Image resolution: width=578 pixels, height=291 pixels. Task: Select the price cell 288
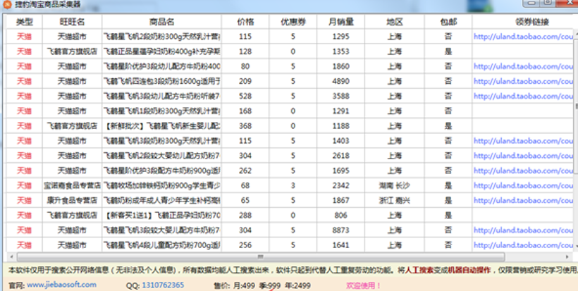(x=245, y=215)
